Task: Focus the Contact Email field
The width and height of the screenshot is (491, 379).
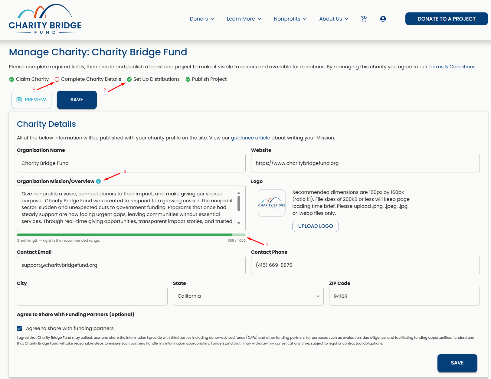Action: click(x=131, y=265)
